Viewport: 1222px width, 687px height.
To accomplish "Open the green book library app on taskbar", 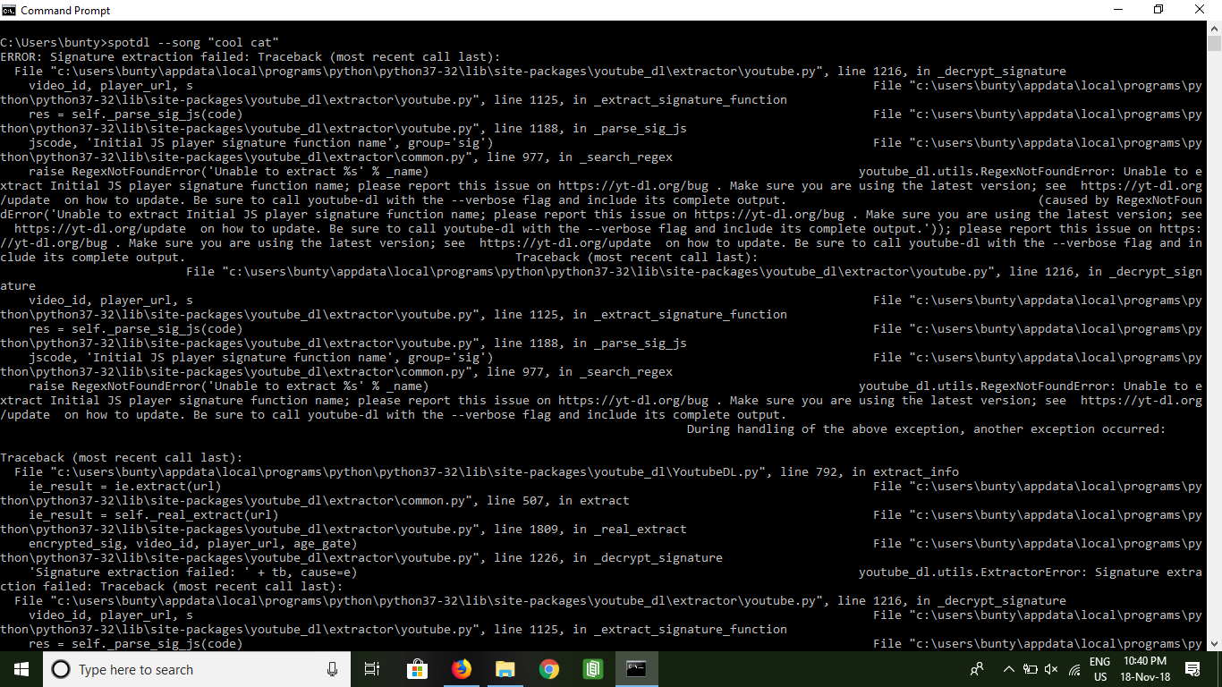I will (x=592, y=668).
